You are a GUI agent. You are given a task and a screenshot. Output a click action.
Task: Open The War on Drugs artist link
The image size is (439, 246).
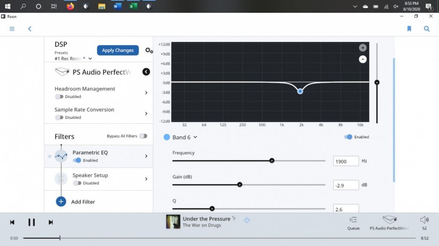tap(202, 225)
